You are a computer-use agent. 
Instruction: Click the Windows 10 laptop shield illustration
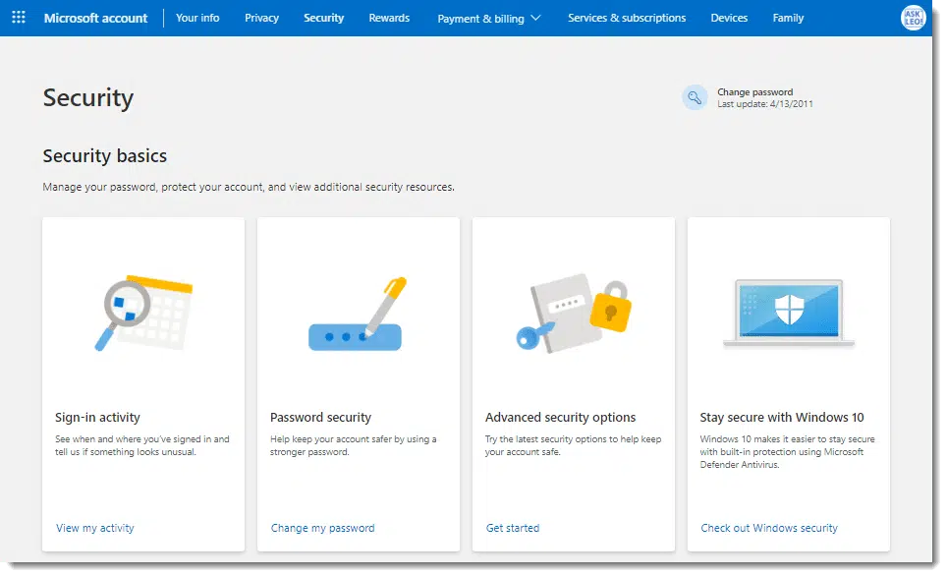pyautogui.click(x=788, y=313)
